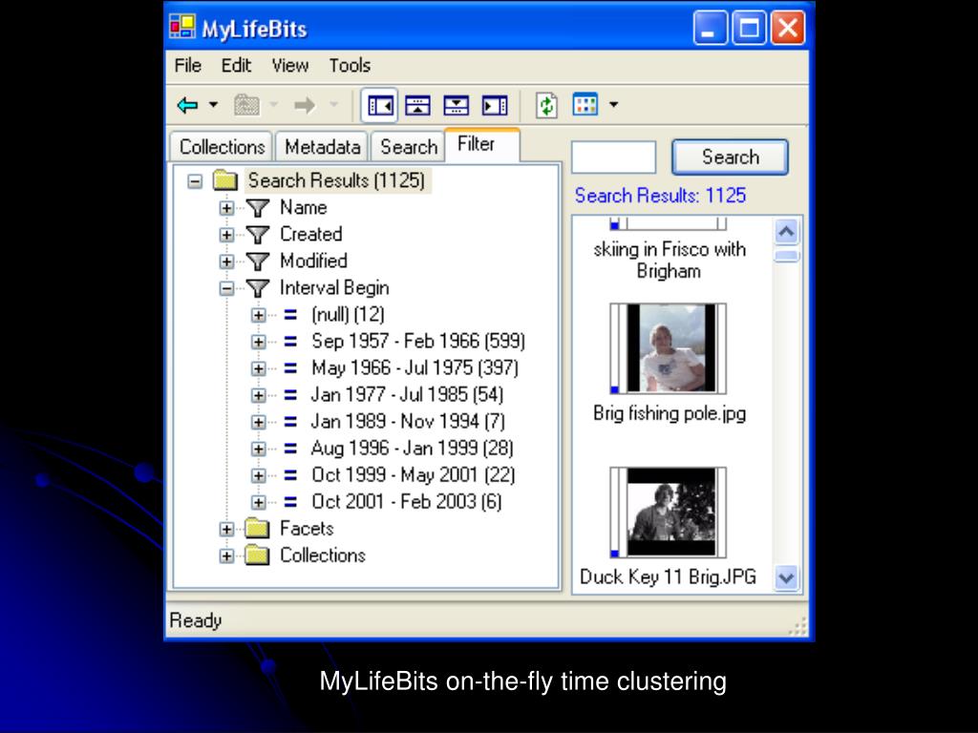
Task: Click the funnel icon beside Modified
Action: (258, 262)
